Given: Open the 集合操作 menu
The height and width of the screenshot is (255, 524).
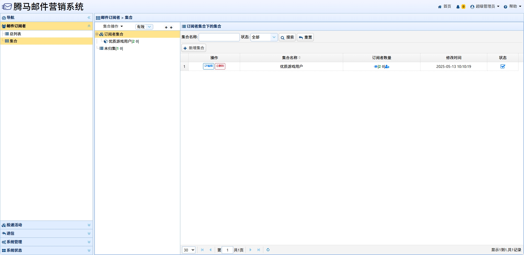Looking at the screenshot, I should point(113,27).
